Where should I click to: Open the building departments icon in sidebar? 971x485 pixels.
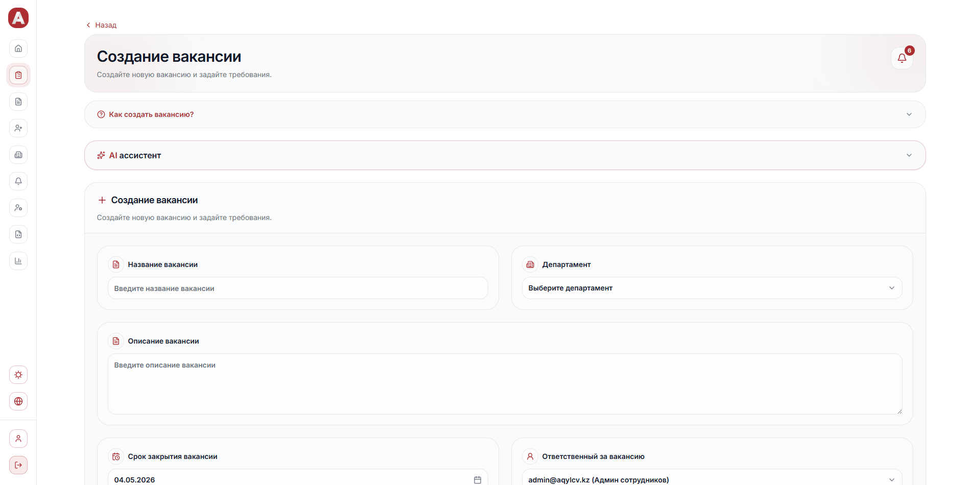(x=18, y=155)
